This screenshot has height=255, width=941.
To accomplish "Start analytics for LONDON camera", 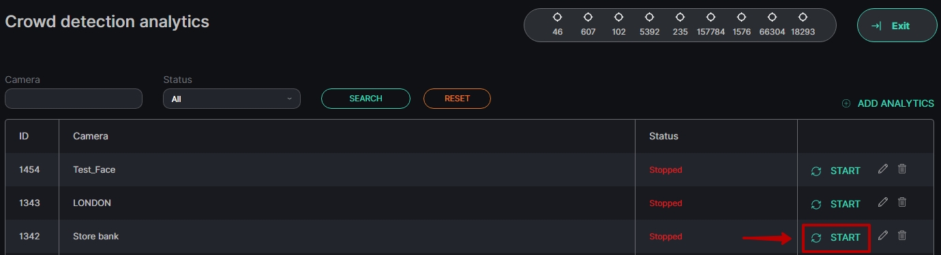I will [x=836, y=204].
